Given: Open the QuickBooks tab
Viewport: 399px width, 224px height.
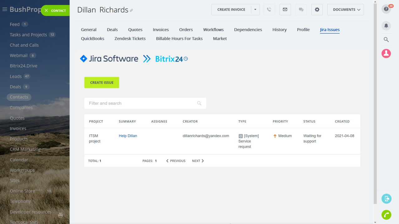Looking at the screenshot, I should pyautogui.click(x=93, y=39).
